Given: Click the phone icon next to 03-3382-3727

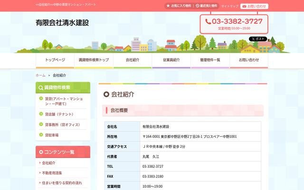Looking at the screenshot, I should [208, 21].
